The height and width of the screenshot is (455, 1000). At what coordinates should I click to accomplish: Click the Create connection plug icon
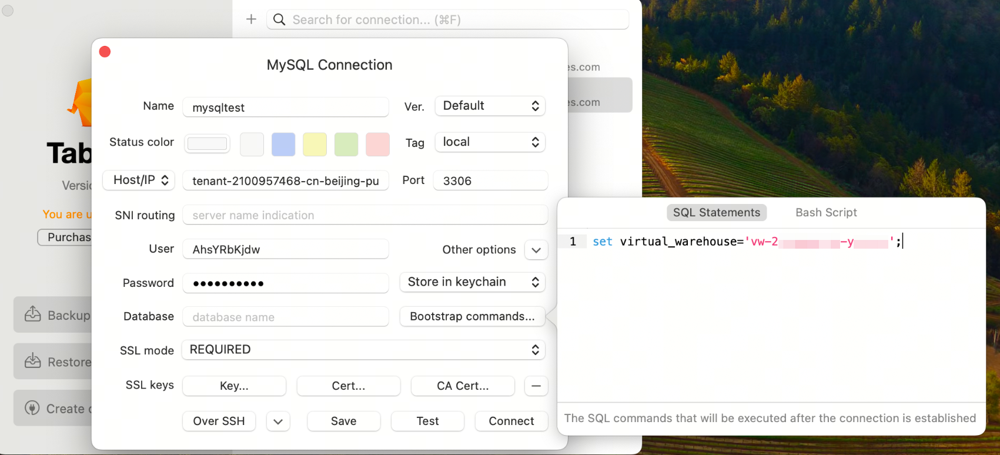pyautogui.click(x=32, y=408)
